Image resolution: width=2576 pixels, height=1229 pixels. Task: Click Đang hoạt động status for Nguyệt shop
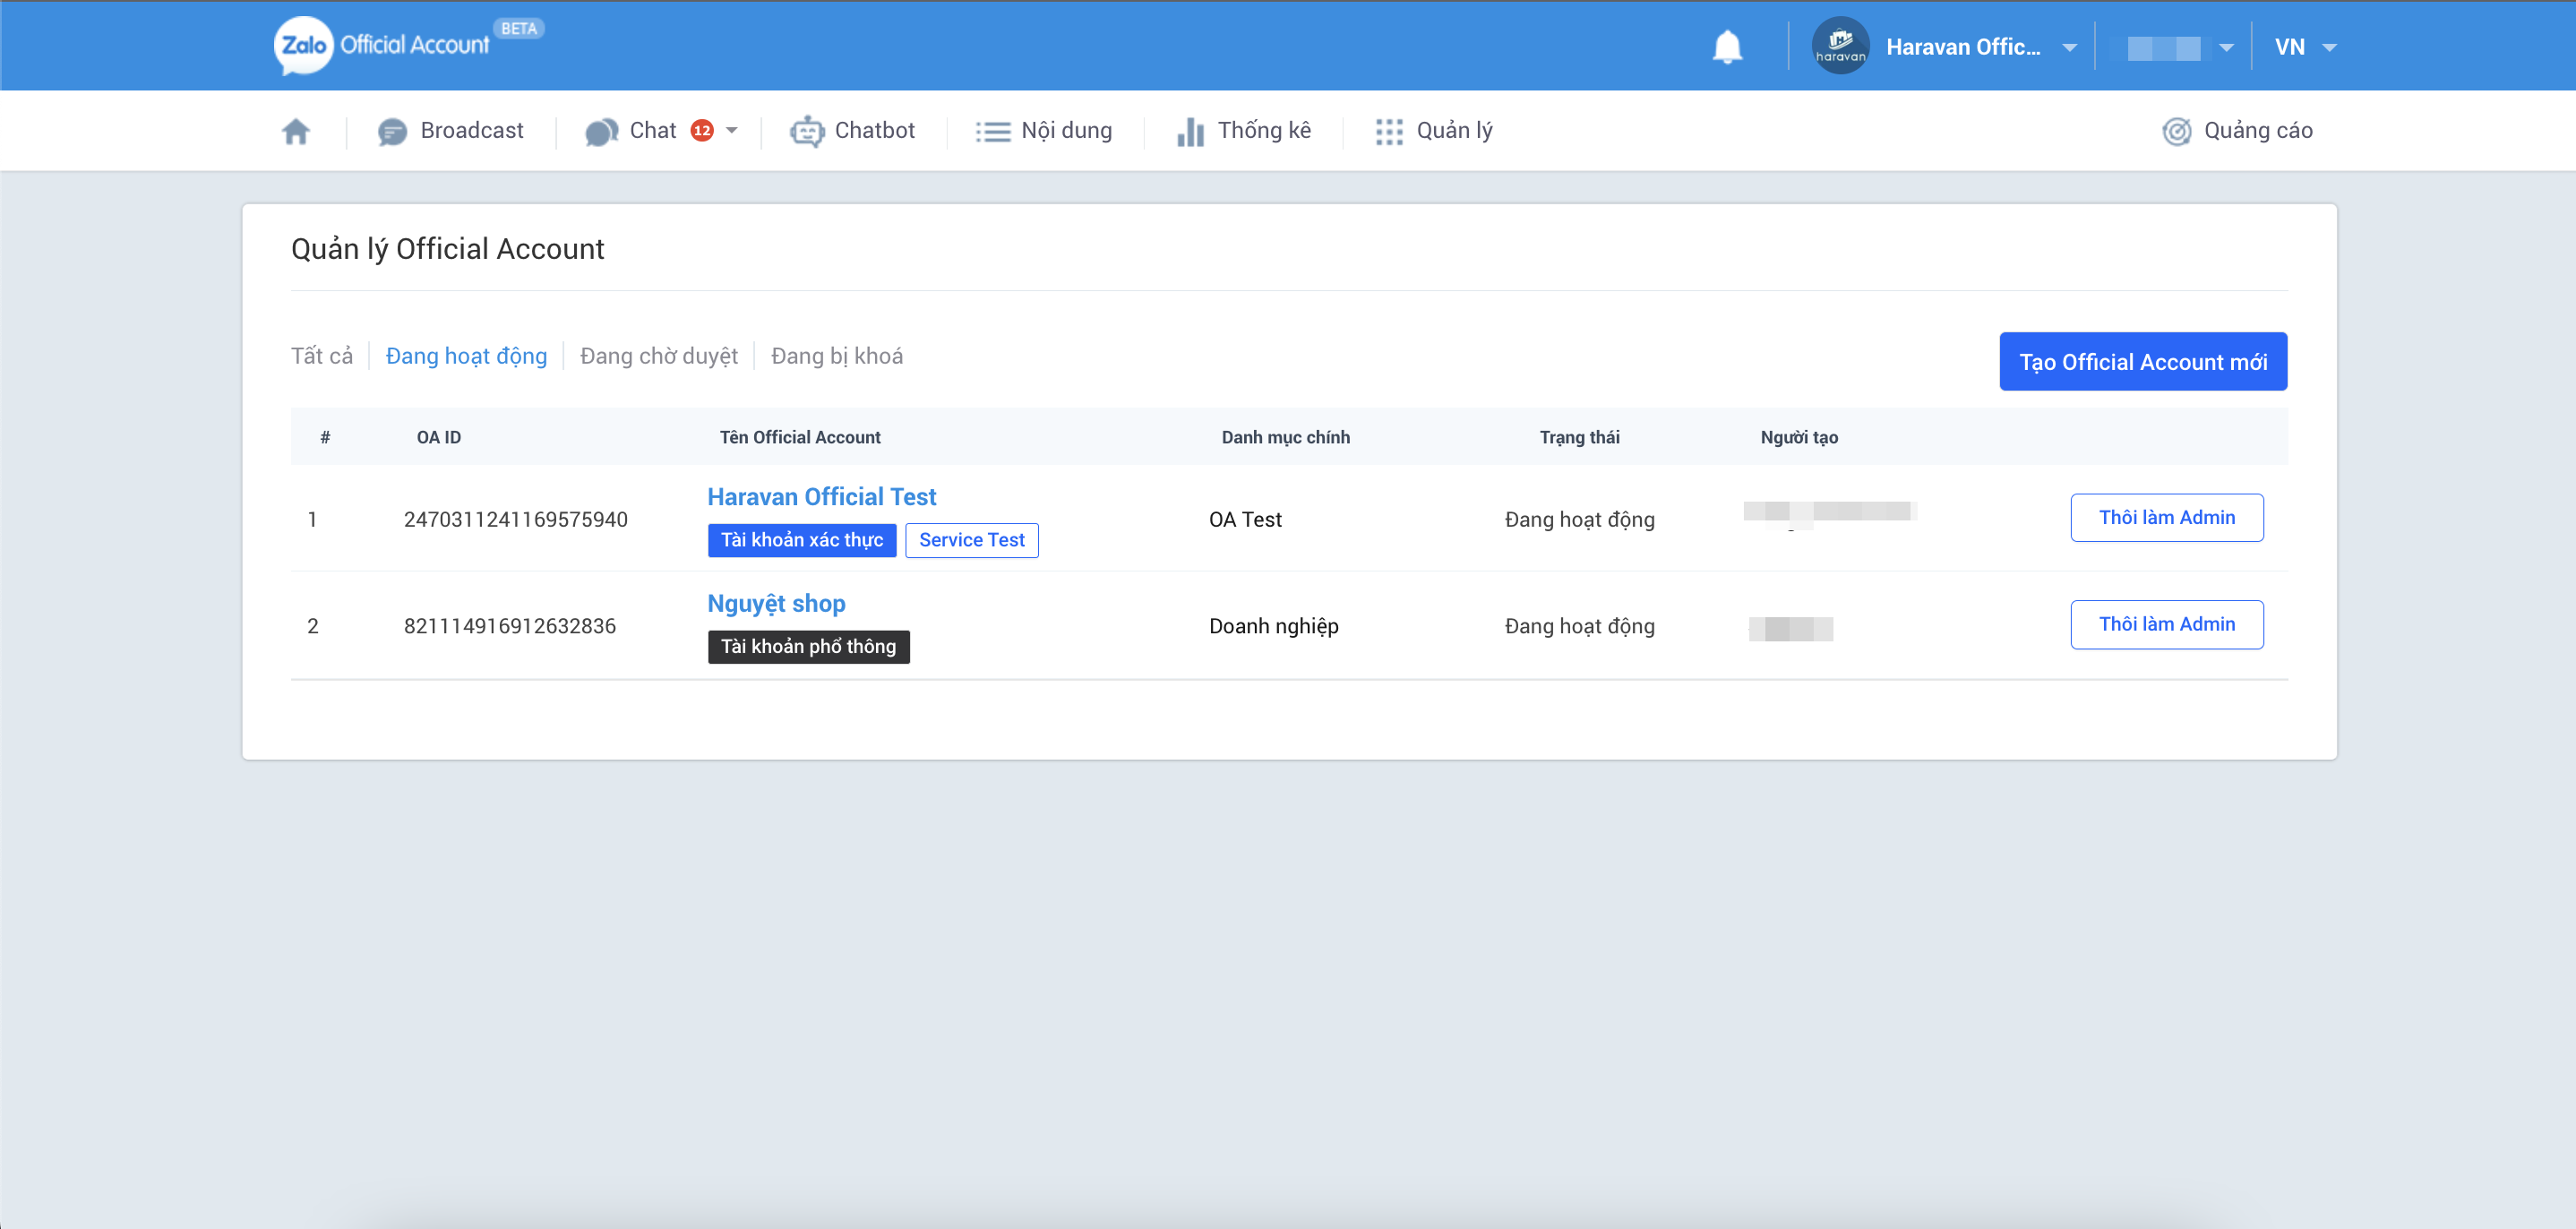(x=1579, y=627)
